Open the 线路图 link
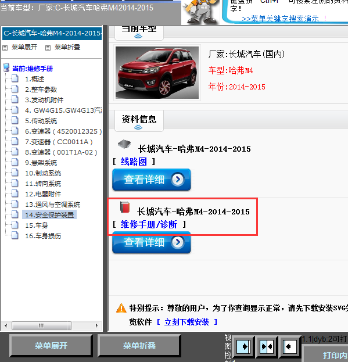This screenshot has height=362, width=348. (x=134, y=162)
